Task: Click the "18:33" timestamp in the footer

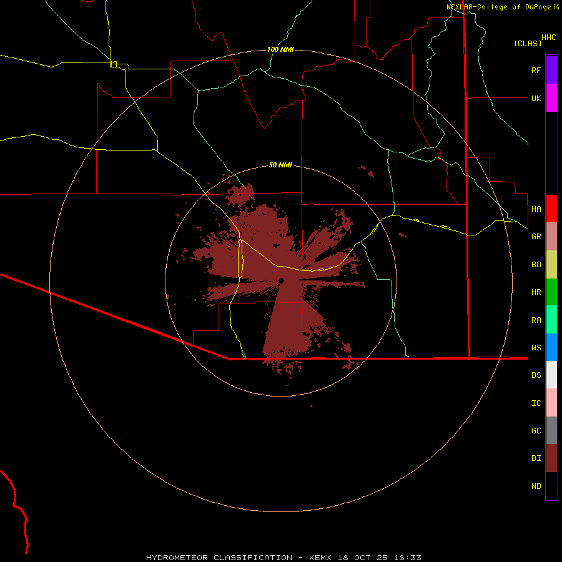Action: (408, 558)
